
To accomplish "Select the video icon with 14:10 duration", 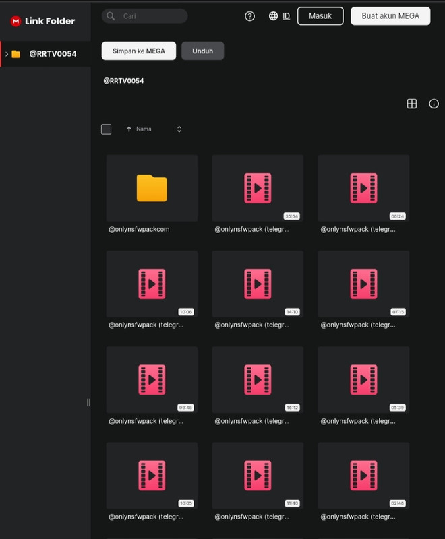I will point(258,284).
